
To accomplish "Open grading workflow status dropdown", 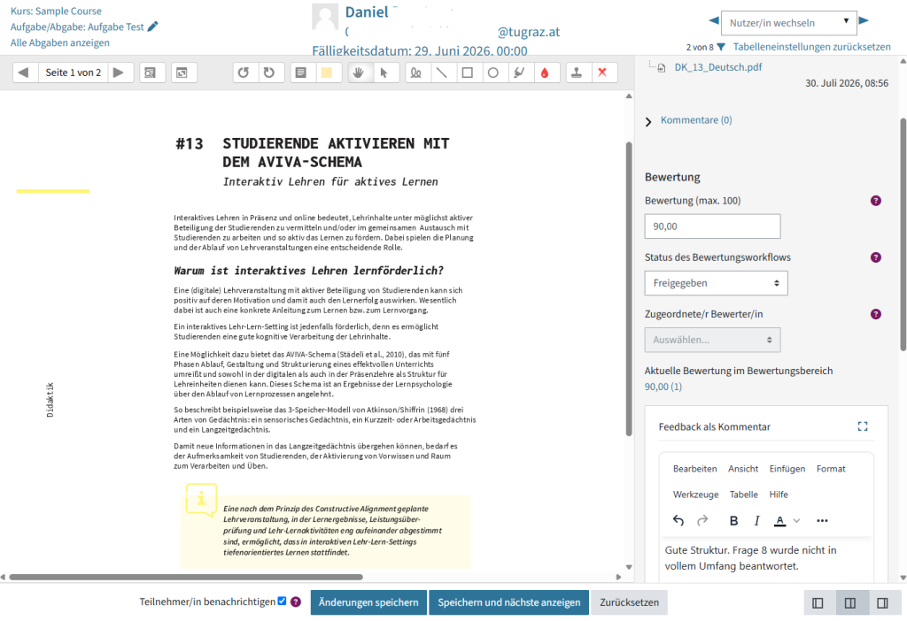I will click(x=716, y=283).
